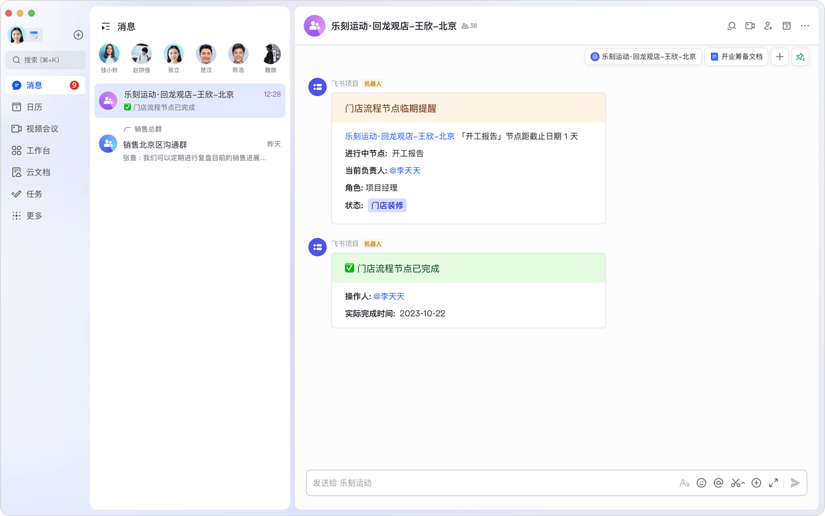Open the 消息 messages tab

[45, 85]
